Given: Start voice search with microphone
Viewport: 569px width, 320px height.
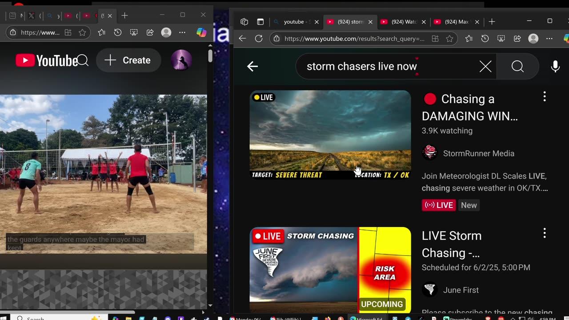Looking at the screenshot, I should click(x=555, y=67).
